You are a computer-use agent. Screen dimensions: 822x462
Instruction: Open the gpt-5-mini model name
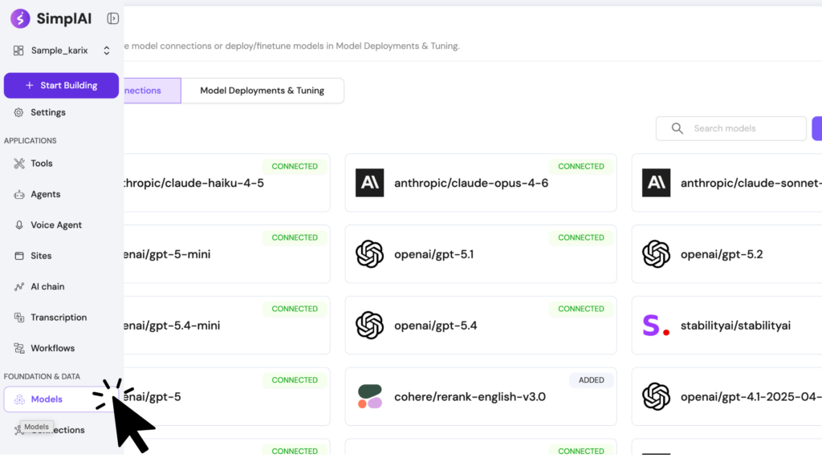tap(167, 254)
